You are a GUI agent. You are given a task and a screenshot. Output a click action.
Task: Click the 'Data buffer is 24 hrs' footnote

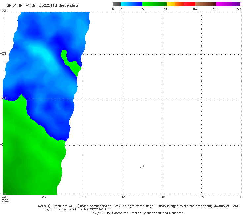click(76, 209)
